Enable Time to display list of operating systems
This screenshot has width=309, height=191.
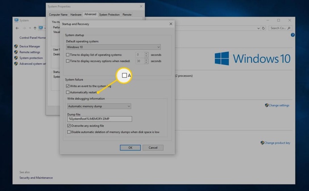pos(68,55)
